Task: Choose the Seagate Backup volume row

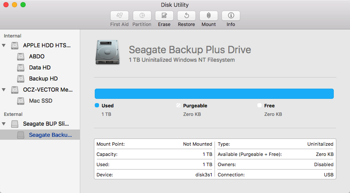Action: tap(40, 135)
